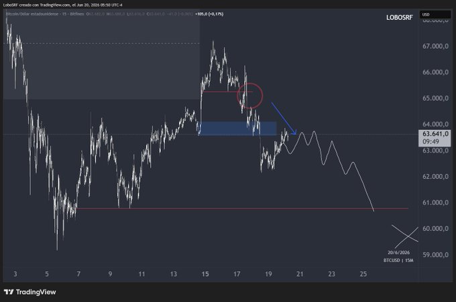The width and height of the screenshot is (456, 302).
Task: Click the 64.000,0 price axis label
Action: click(x=435, y=124)
